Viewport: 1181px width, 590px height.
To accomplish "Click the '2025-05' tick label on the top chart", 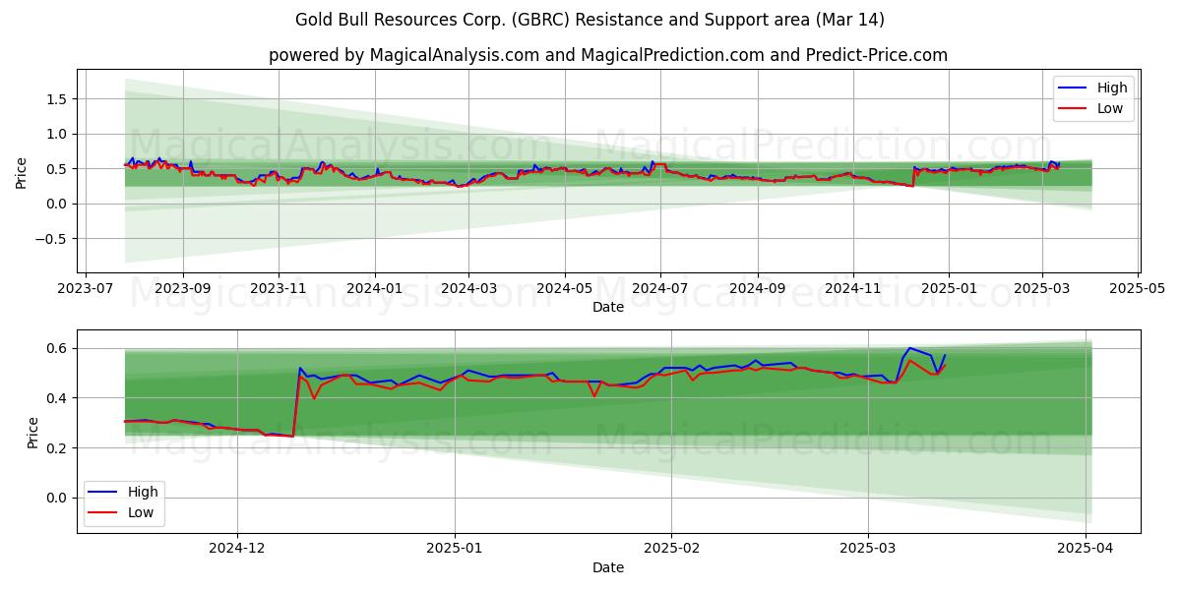I will point(1138,288).
